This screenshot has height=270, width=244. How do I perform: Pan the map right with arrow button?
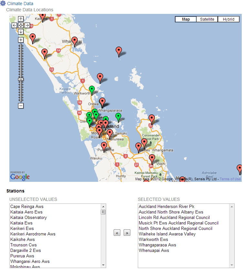[x=27, y=25]
